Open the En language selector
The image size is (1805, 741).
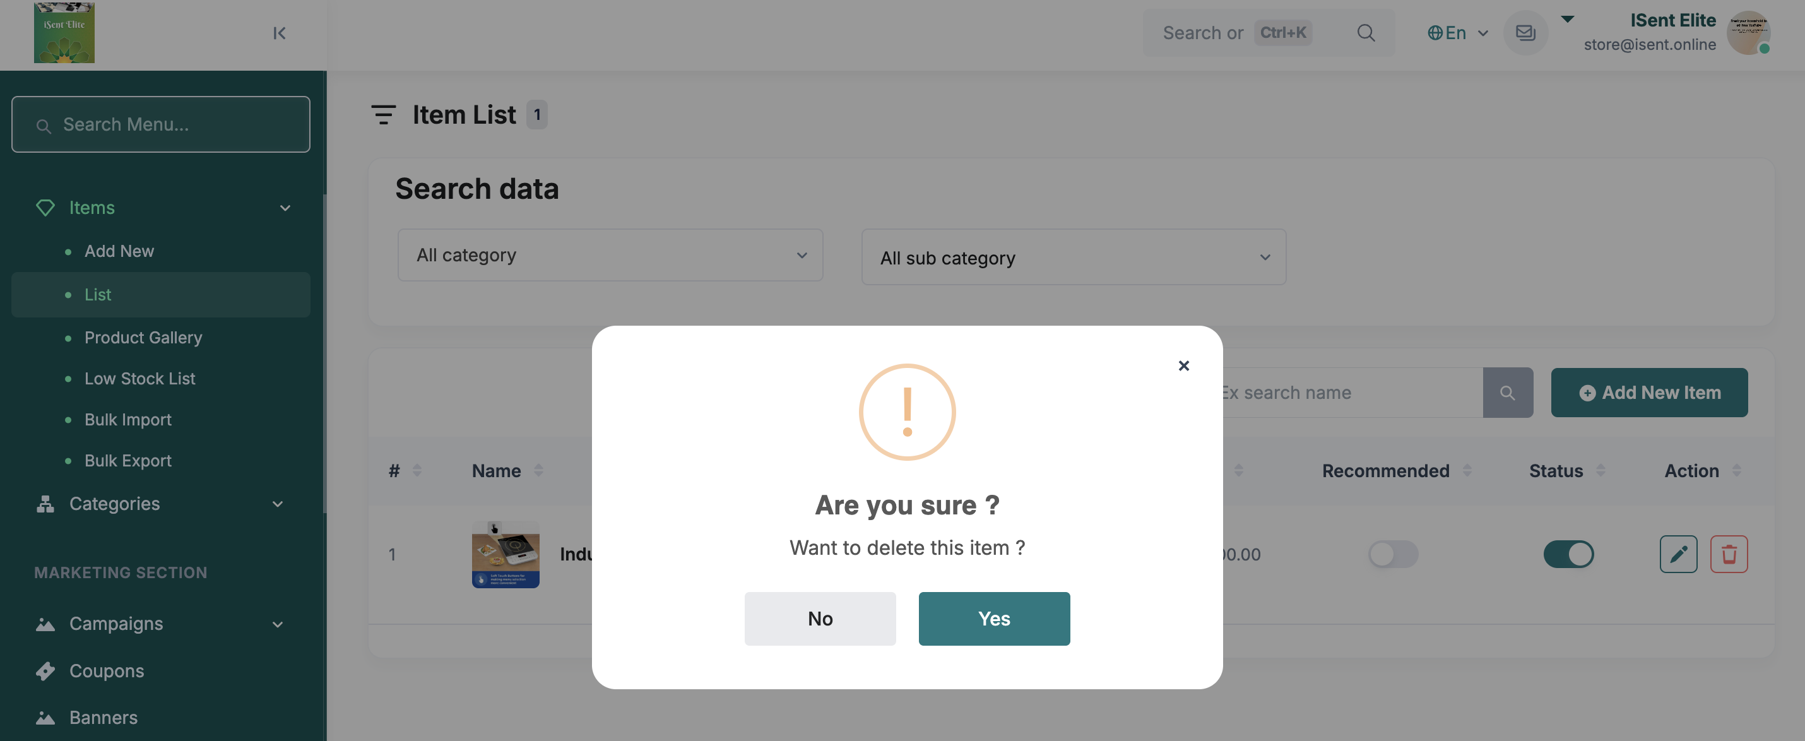click(1457, 33)
